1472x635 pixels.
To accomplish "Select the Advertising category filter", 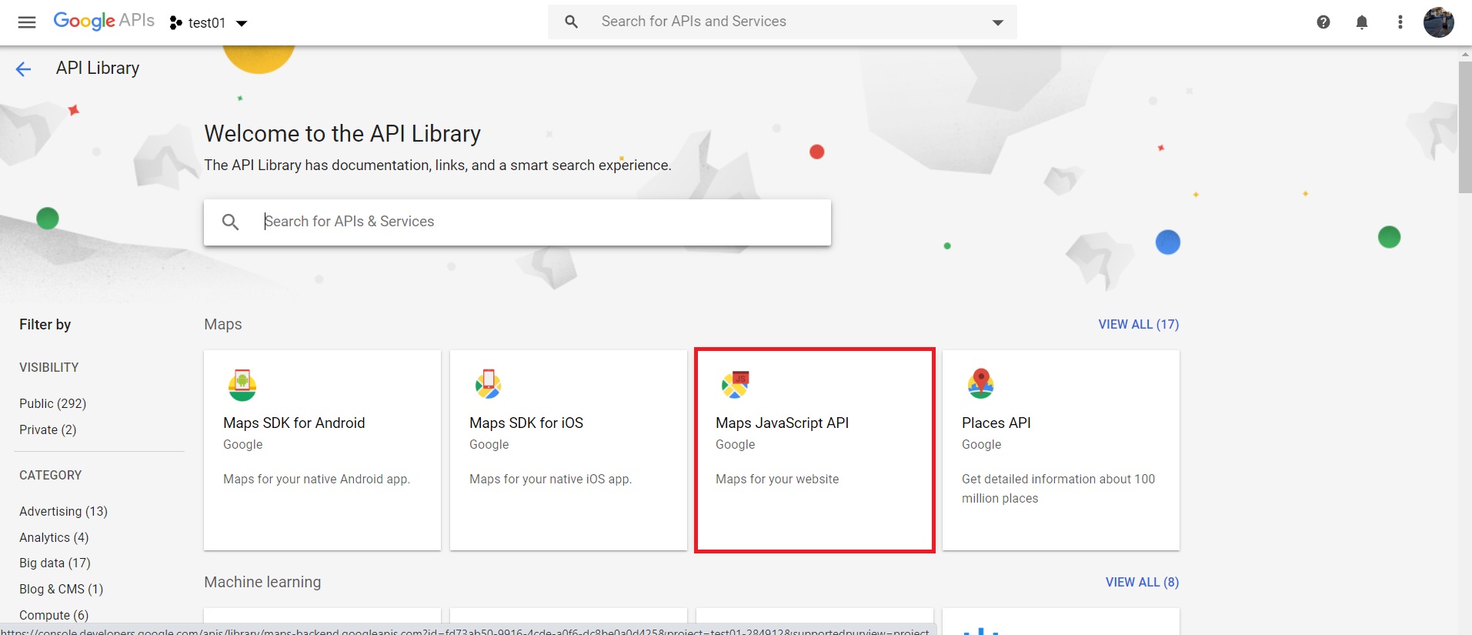I will (x=63, y=511).
